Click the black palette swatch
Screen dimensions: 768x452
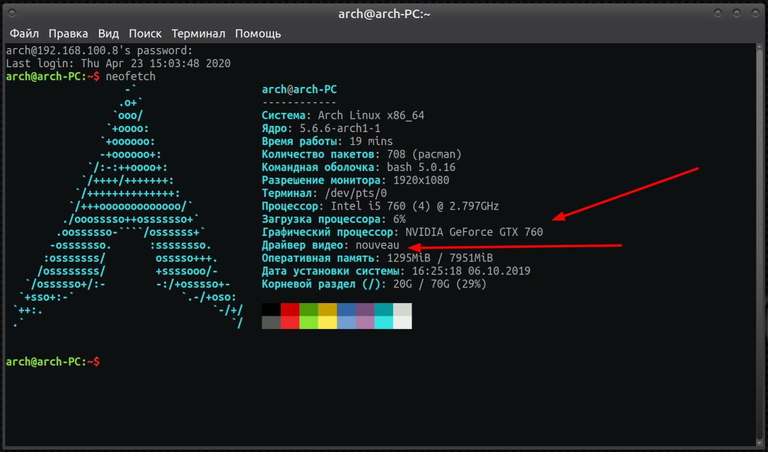(x=271, y=310)
